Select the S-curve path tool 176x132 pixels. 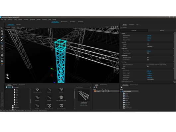[x=2, y=58]
